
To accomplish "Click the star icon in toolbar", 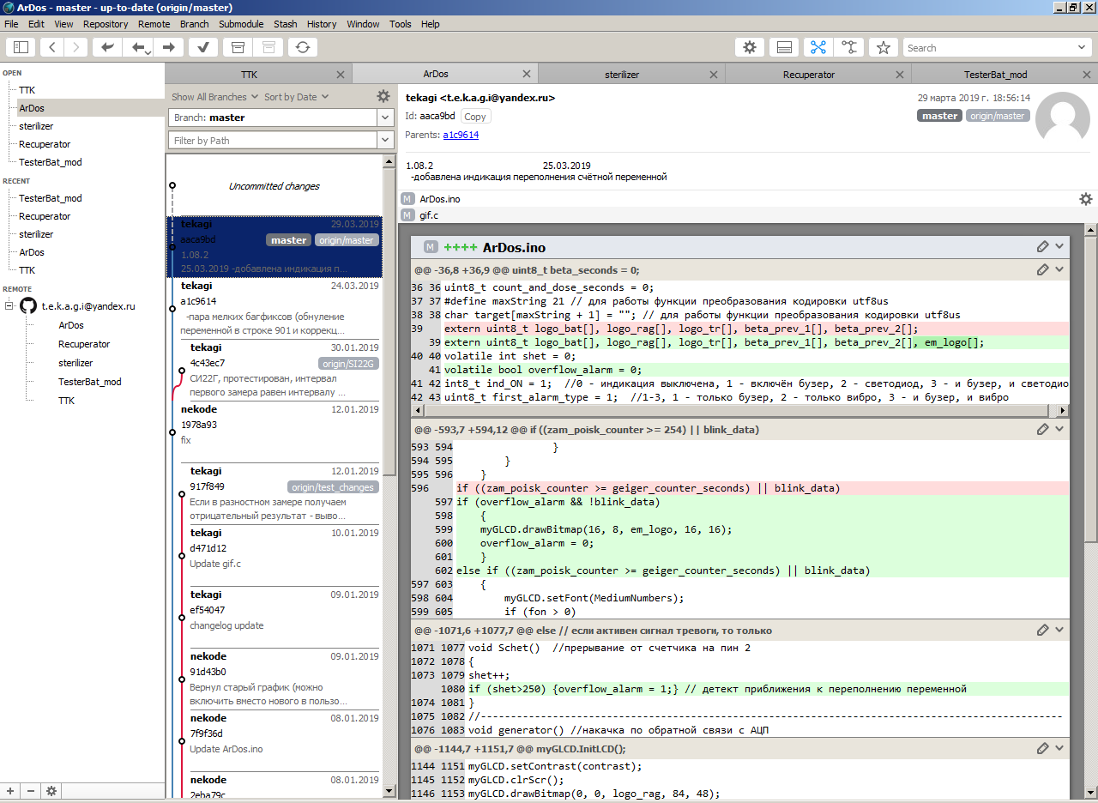I will (x=884, y=47).
